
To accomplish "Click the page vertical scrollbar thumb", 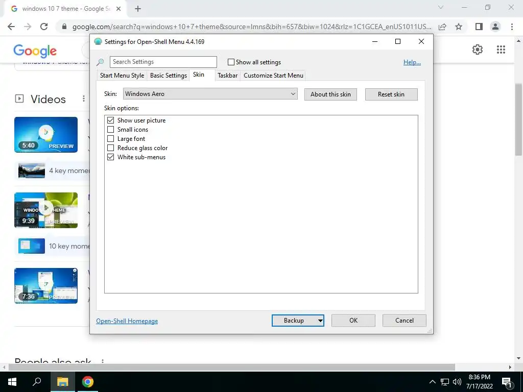I will (518, 119).
